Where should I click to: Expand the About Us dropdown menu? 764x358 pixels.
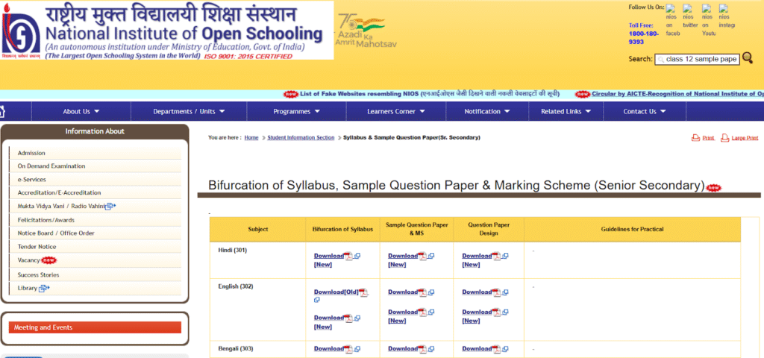[81, 112]
